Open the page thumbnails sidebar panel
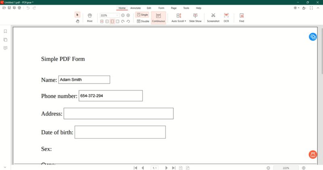Screen dimensions: 323x170 [x=5, y=39]
